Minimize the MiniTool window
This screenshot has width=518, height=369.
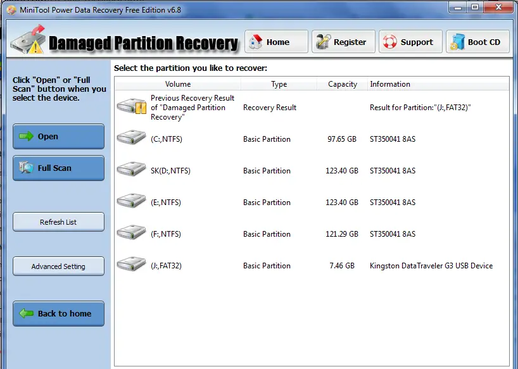pyautogui.click(x=458, y=7)
